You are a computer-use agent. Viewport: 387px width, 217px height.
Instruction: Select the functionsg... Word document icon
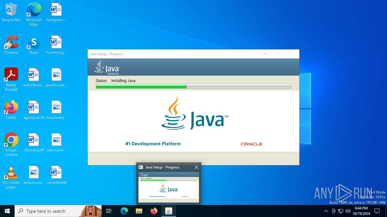[x=56, y=45]
